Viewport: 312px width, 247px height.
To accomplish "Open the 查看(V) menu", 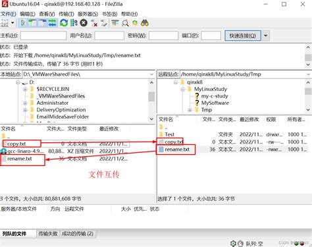I will point(47,14).
